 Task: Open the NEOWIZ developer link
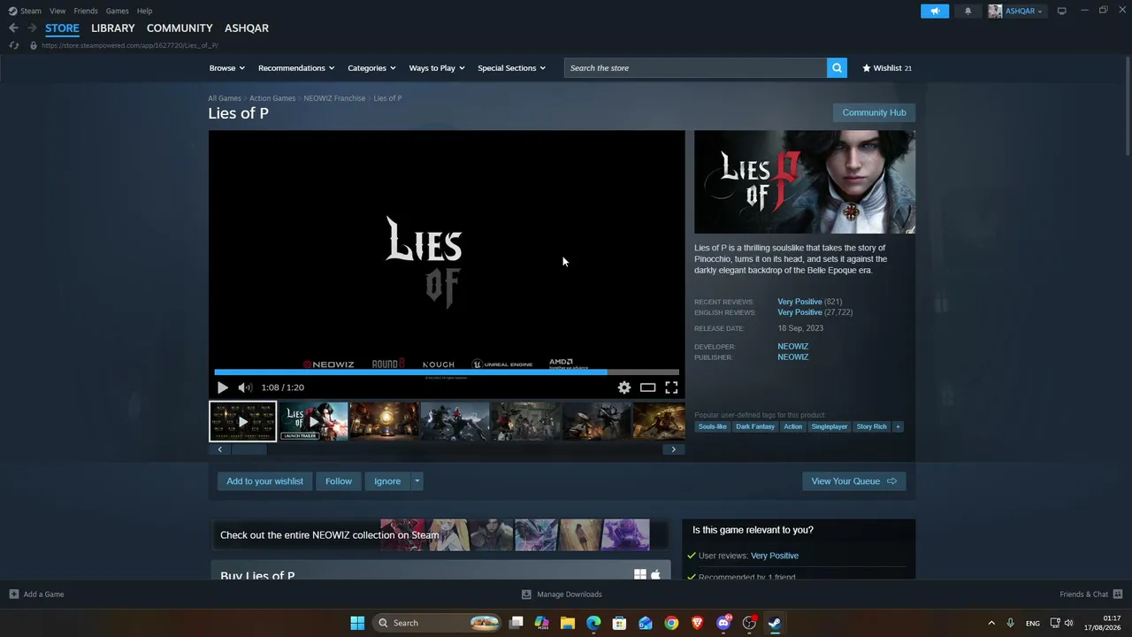coord(793,347)
